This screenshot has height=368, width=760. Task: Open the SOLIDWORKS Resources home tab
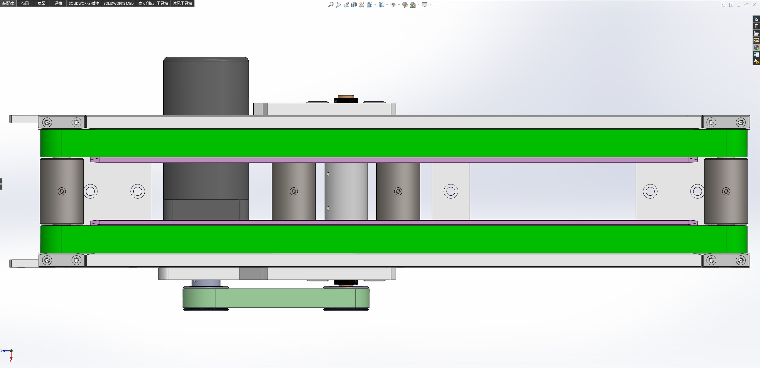(756, 19)
